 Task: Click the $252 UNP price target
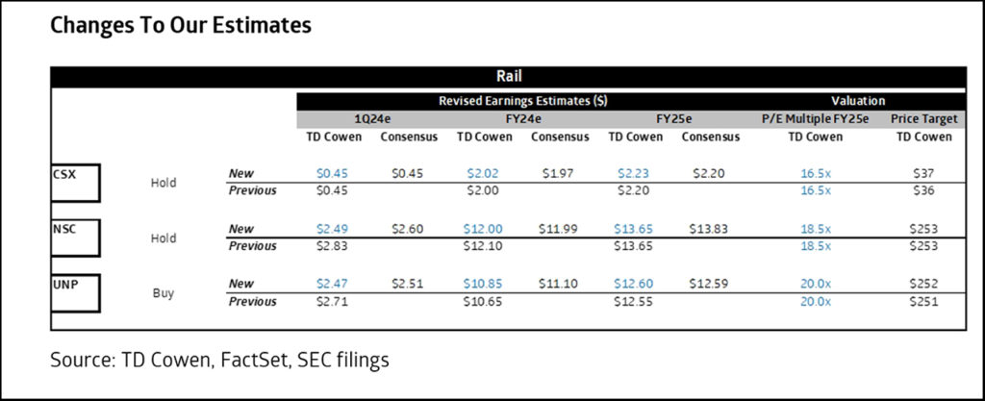coord(923,284)
